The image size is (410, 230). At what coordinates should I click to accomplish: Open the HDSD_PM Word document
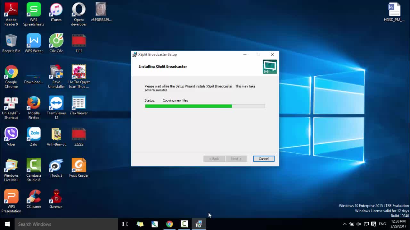(x=394, y=12)
